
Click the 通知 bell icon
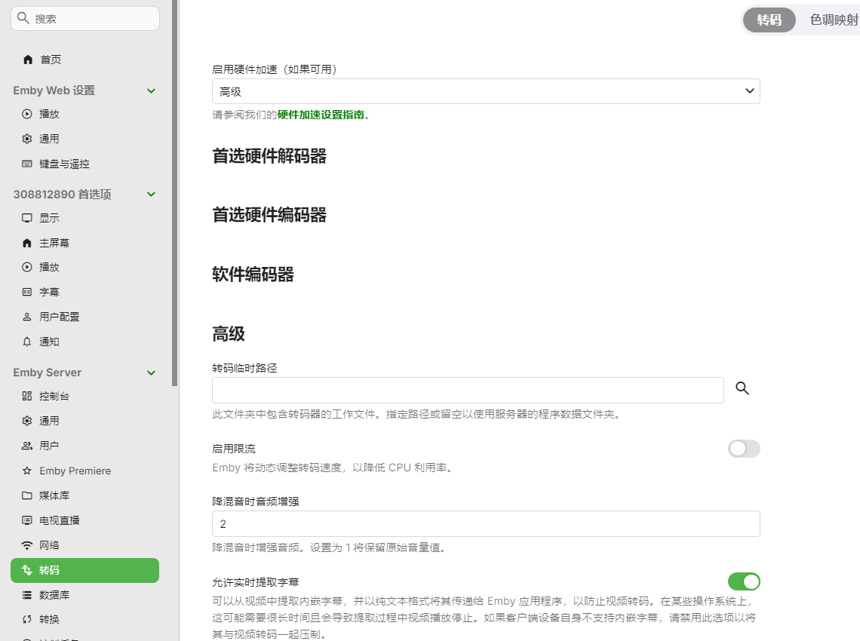[27, 342]
